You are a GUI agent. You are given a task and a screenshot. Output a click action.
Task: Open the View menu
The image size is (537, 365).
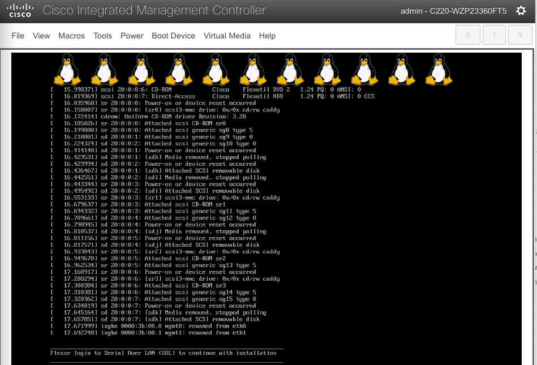[41, 36]
